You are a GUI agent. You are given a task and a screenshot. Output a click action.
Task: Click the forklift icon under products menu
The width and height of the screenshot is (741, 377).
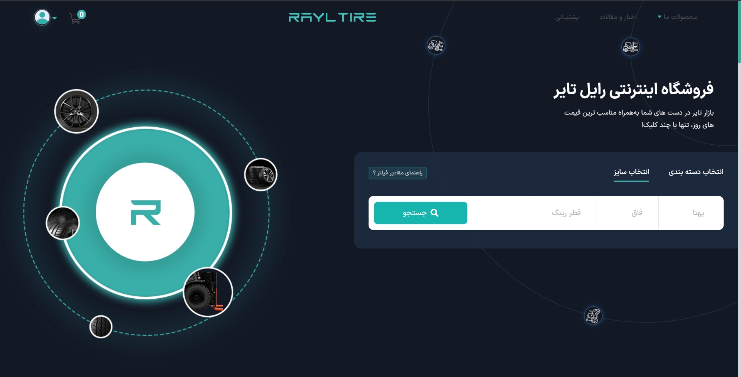[x=631, y=47]
